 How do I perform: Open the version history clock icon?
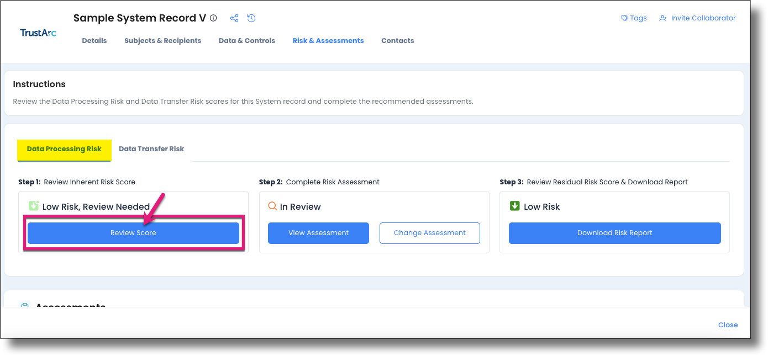pyautogui.click(x=251, y=18)
